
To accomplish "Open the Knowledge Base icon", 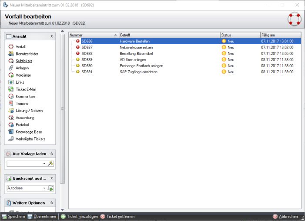I will pyautogui.click(x=11, y=132).
